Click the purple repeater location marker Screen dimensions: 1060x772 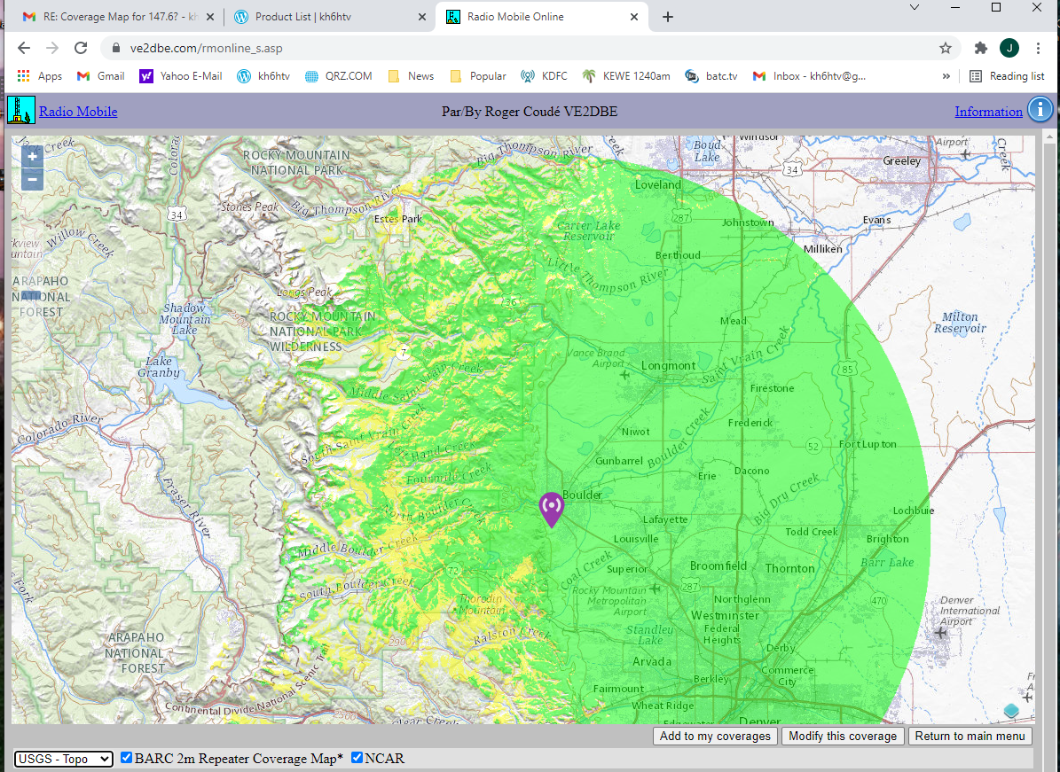click(x=551, y=508)
